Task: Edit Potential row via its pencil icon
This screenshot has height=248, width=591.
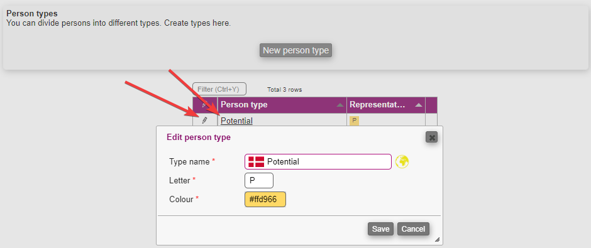Action: tap(205, 120)
